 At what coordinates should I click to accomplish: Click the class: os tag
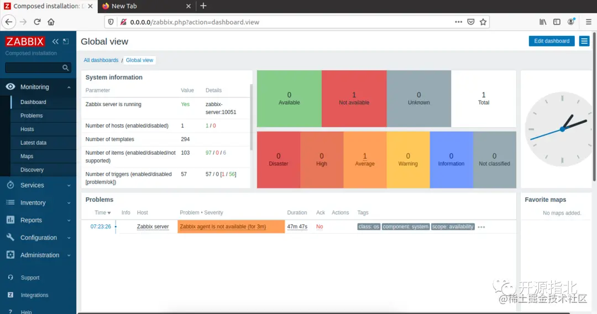pyautogui.click(x=369, y=227)
